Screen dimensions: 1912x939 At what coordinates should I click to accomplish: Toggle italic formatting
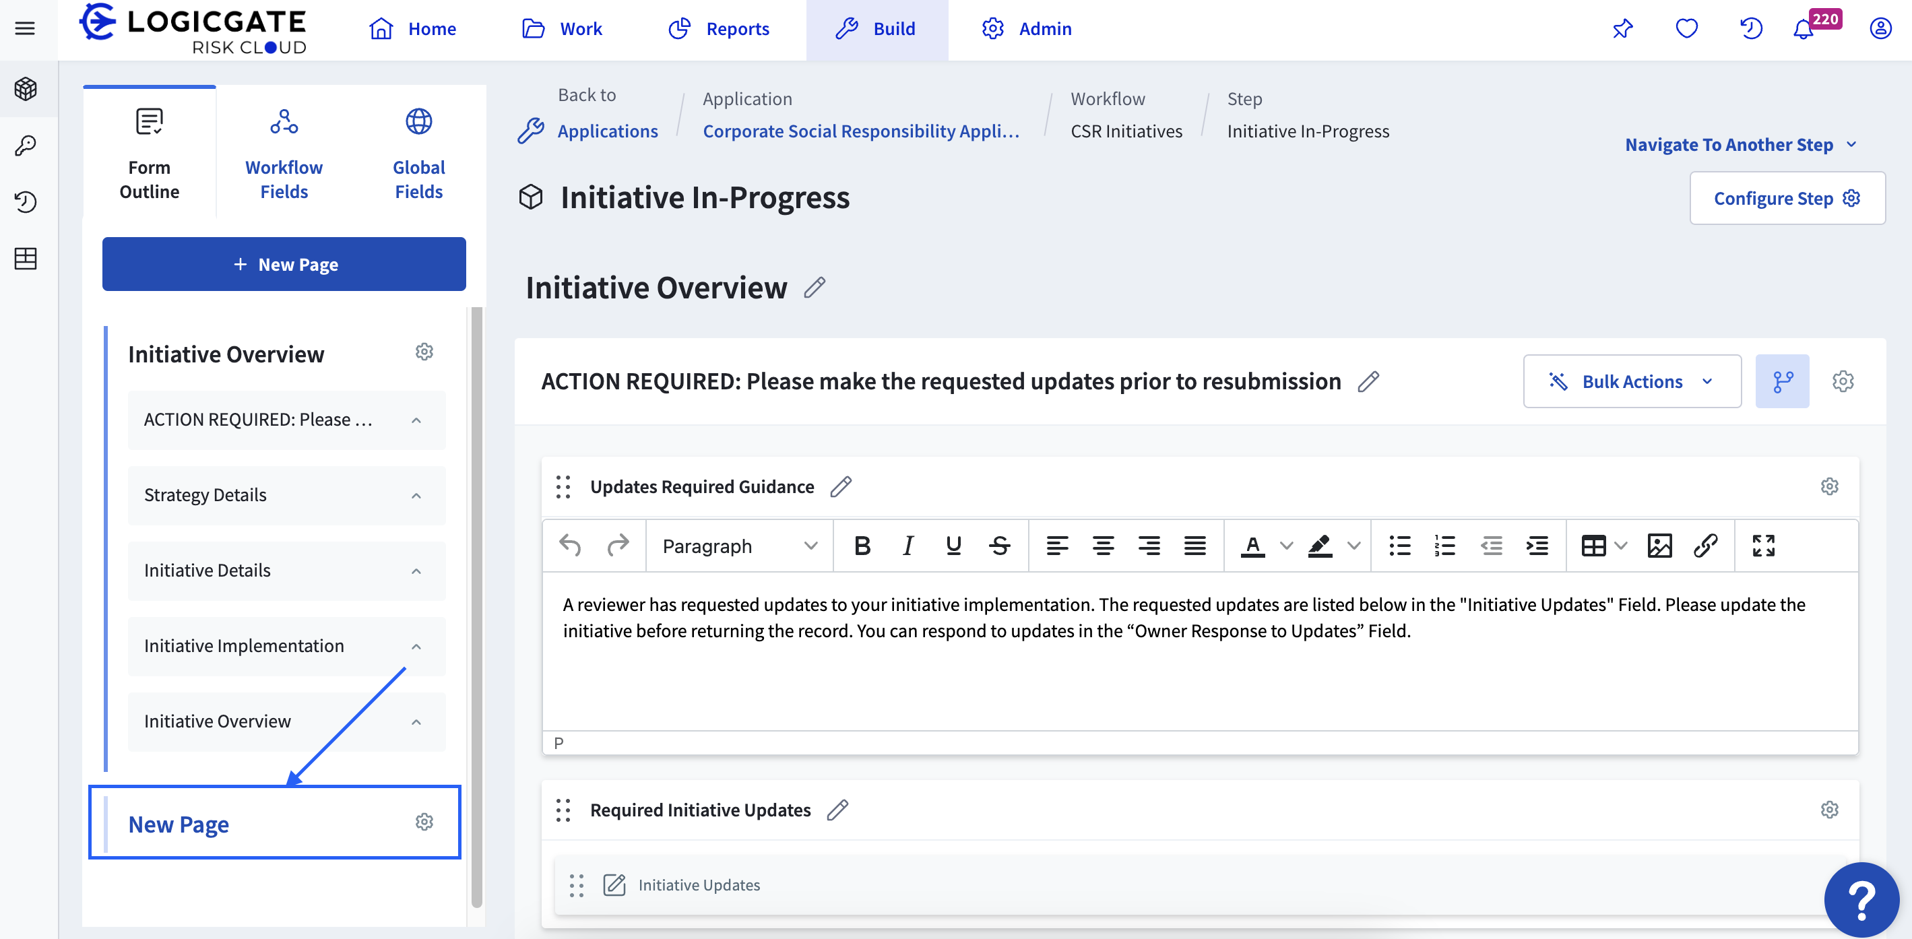[x=907, y=546]
